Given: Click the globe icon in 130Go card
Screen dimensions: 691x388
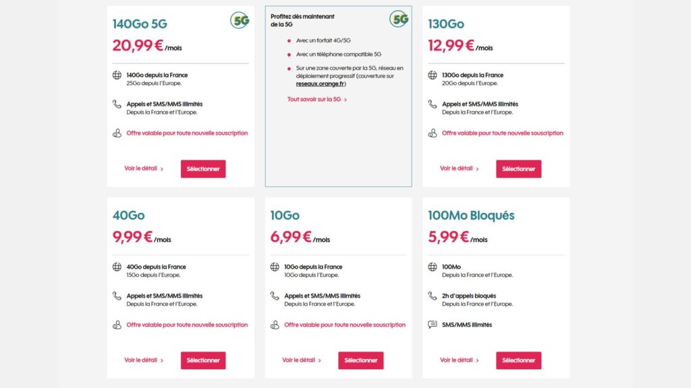Looking at the screenshot, I should tap(433, 75).
